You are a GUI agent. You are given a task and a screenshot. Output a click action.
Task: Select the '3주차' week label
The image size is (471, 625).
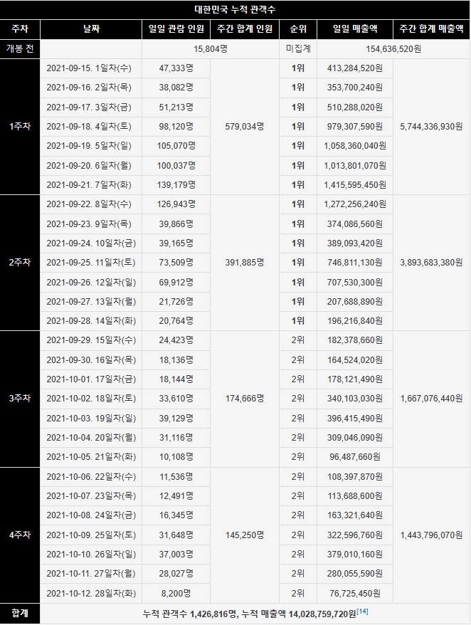[20, 398]
